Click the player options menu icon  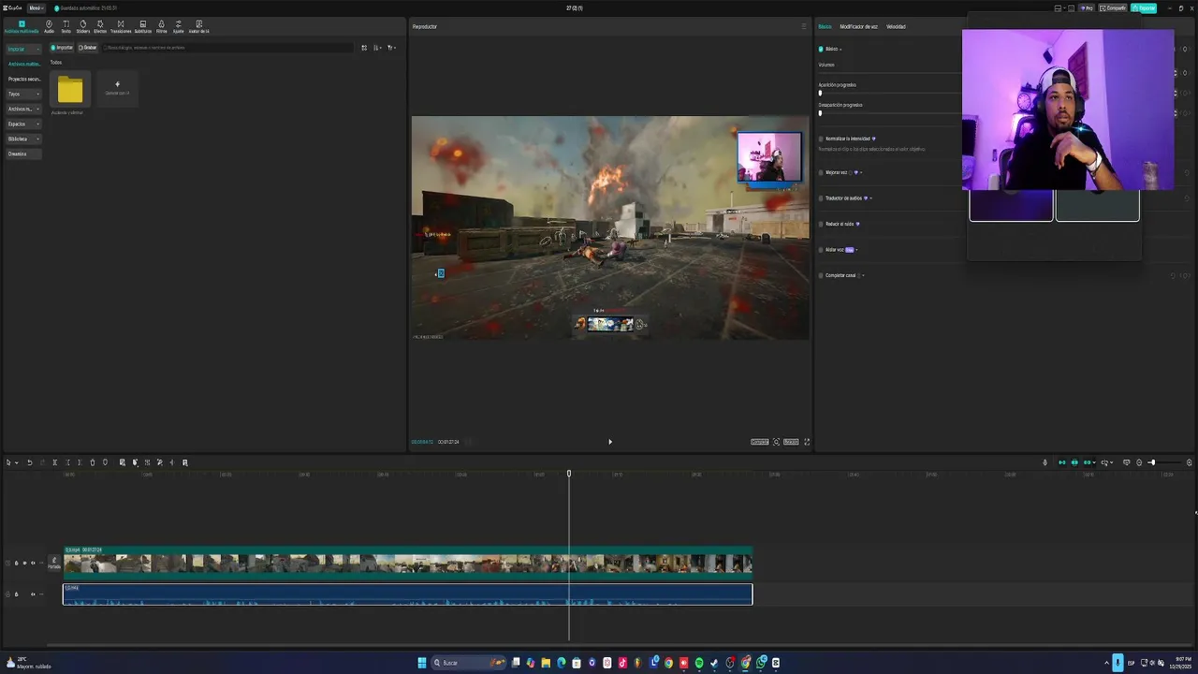click(x=803, y=26)
